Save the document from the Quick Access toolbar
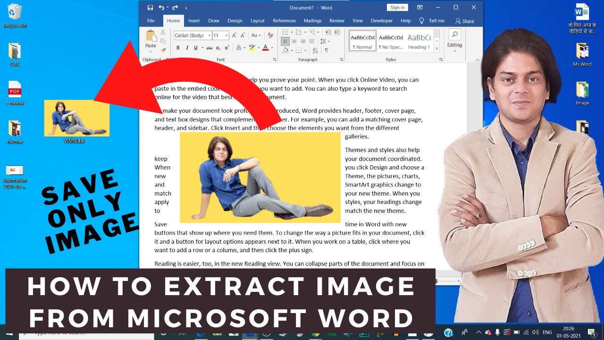Screen dimensions: 604x340 pyautogui.click(x=150, y=8)
